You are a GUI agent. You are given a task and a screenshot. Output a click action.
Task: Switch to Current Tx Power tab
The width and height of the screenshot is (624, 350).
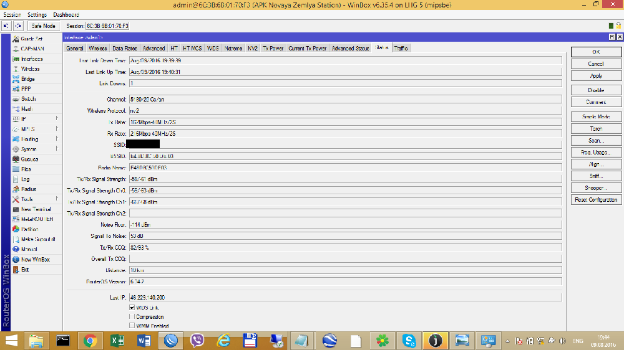click(x=307, y=48)
